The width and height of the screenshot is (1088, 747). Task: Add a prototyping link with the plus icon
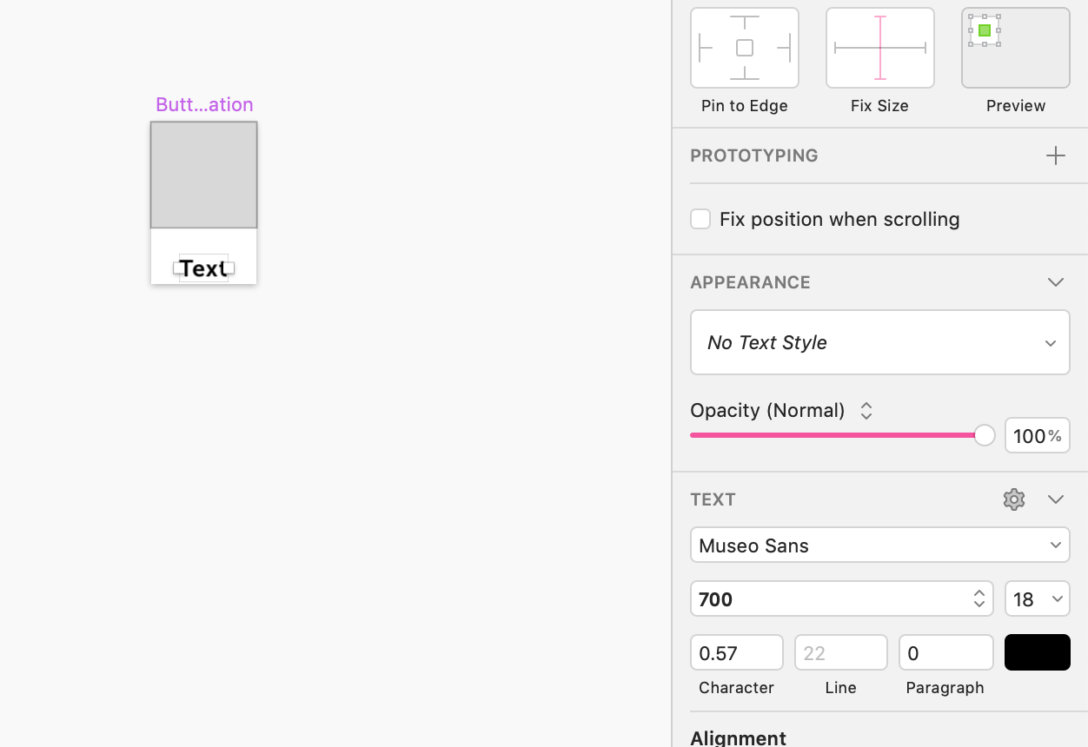1055,155
